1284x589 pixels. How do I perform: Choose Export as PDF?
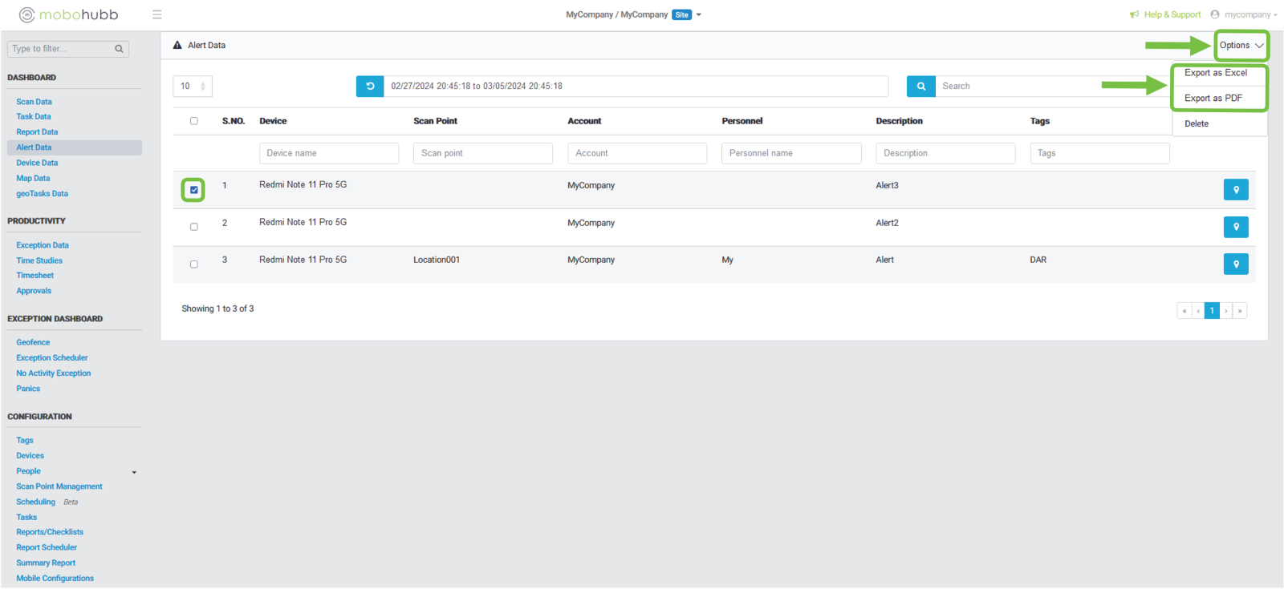pyautogui.click(x=1213, y=98)
